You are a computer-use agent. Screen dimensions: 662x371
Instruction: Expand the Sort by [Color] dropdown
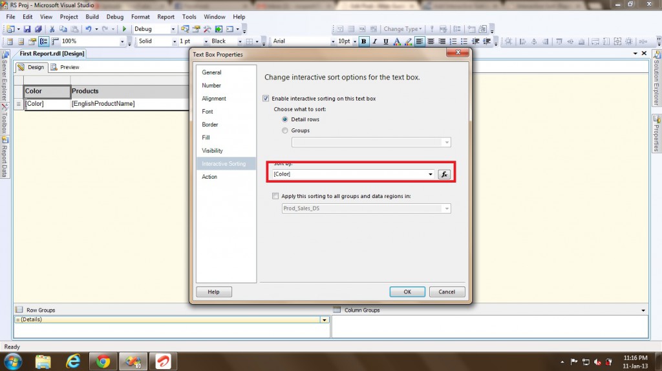pos(431,175)
